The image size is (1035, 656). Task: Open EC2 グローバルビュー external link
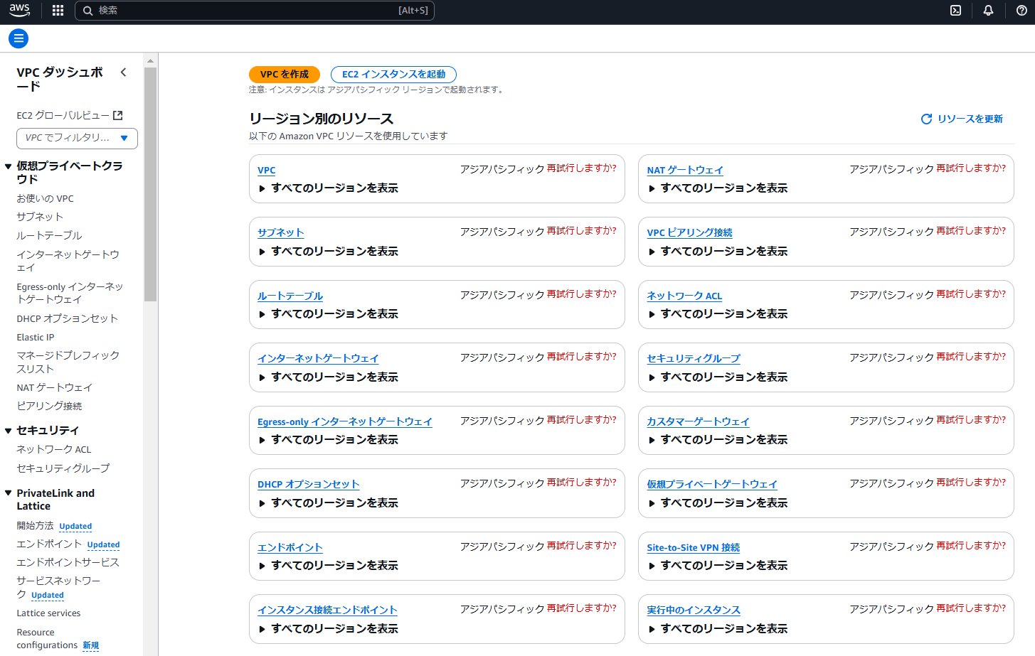(x=70, y=115)
